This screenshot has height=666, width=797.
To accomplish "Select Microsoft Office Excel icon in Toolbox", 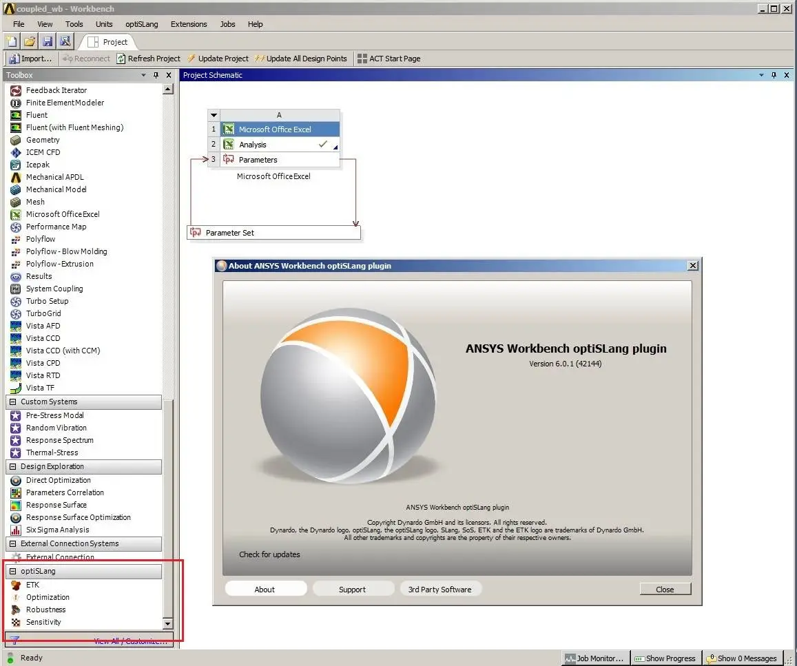I will (16, 214).
